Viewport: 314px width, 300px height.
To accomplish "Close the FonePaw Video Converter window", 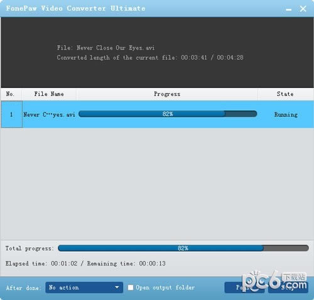I will pyautogui.click(x=303, y=9).
